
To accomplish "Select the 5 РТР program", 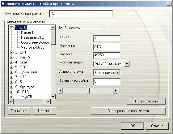I will [x=21, y=67].
